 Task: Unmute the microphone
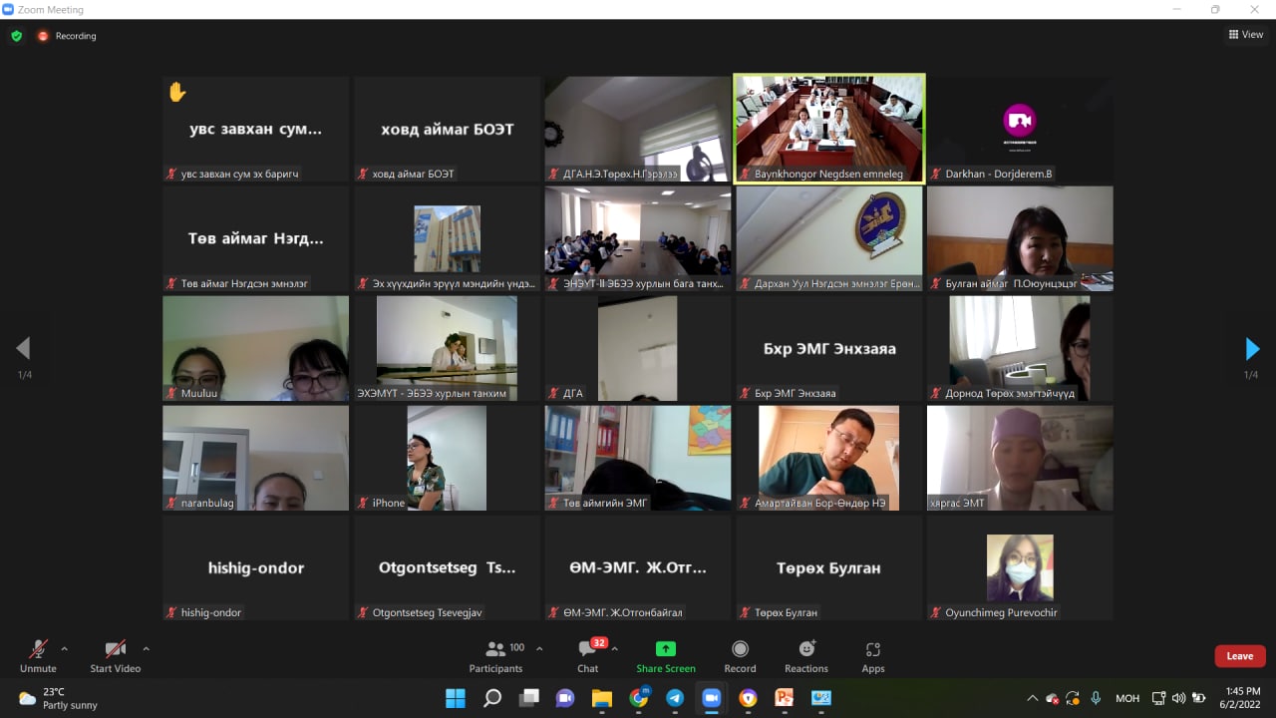coord(38,655)
